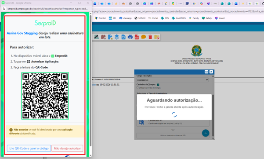
Task: Click the round scroll-to-top arrow button
Action: click(x=206, y=133)
